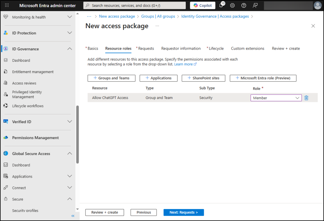
Task: Launch Copilot from the top bar
Action: tap(202, 5)
